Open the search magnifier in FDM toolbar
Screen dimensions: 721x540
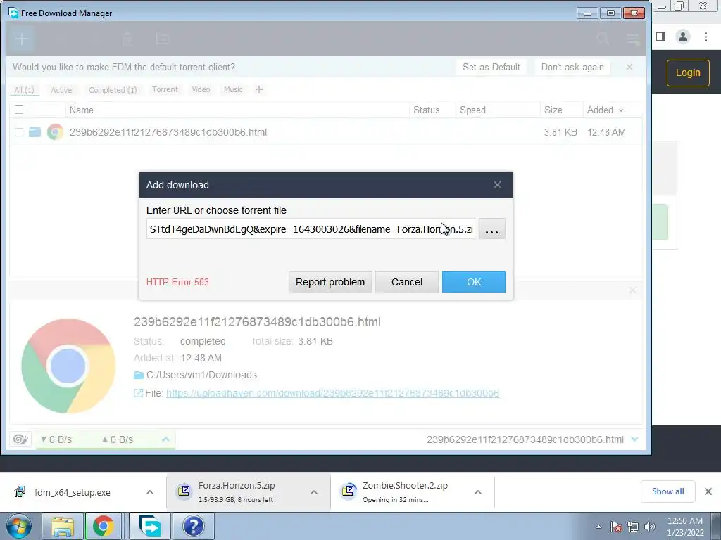point(603,39)
